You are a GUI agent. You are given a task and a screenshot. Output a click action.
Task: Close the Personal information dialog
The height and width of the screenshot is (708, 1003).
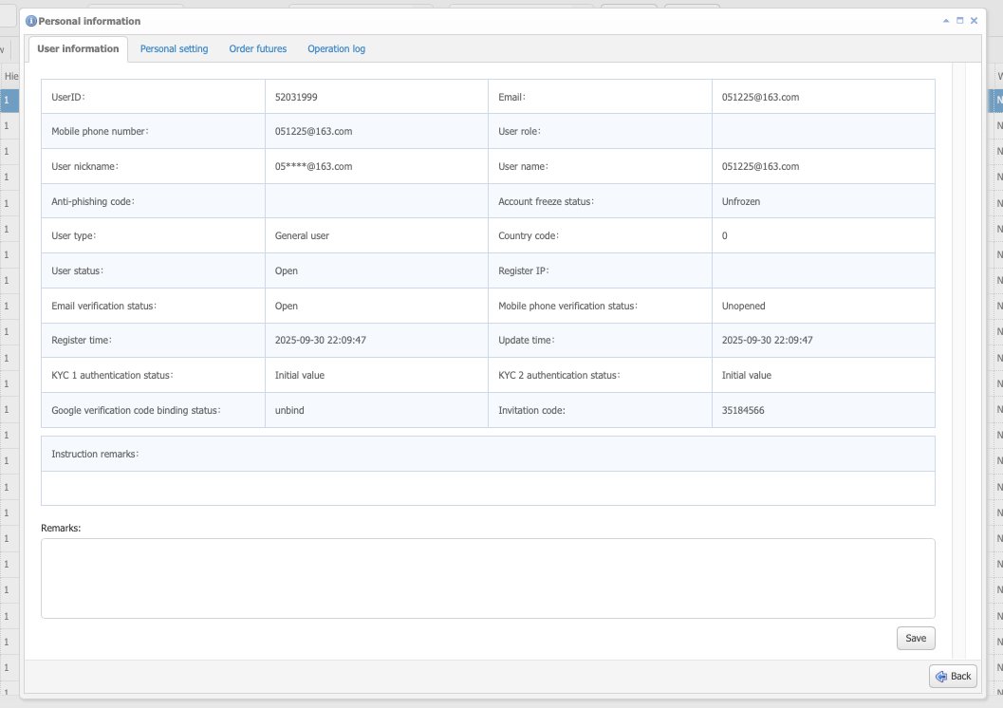[974, 20]
